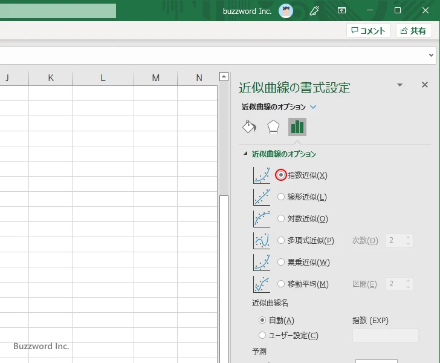The image size is (440, 363).
Task: Select 多項式近似(P) radio button
Action: click(x=281, y=240)
